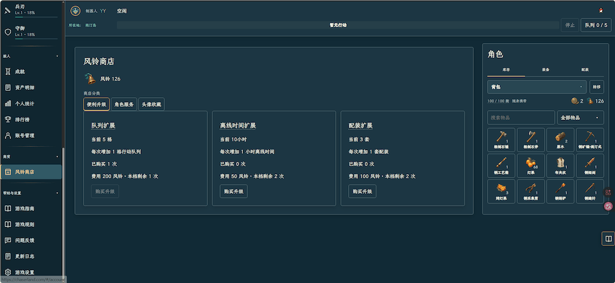Image resolution: width=615 pixels, height=283 pixels.
Task: Select the shovel item in inventory
Action: [560, 191]
